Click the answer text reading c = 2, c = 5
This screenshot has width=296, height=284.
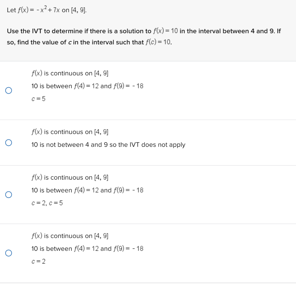tap(47, 203)
